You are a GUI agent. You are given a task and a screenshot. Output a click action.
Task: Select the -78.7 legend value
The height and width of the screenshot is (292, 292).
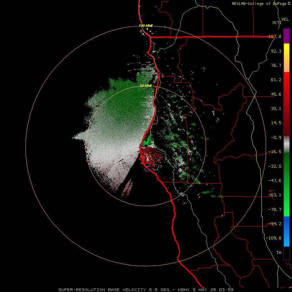click(x=275, y=210)
